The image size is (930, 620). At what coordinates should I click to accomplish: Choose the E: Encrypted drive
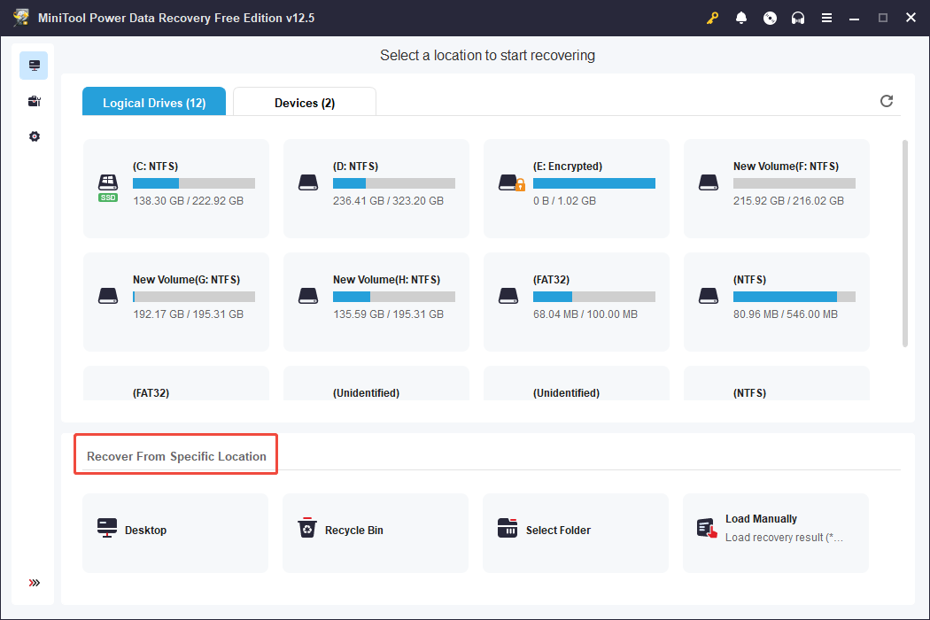[x=577, y=188]
